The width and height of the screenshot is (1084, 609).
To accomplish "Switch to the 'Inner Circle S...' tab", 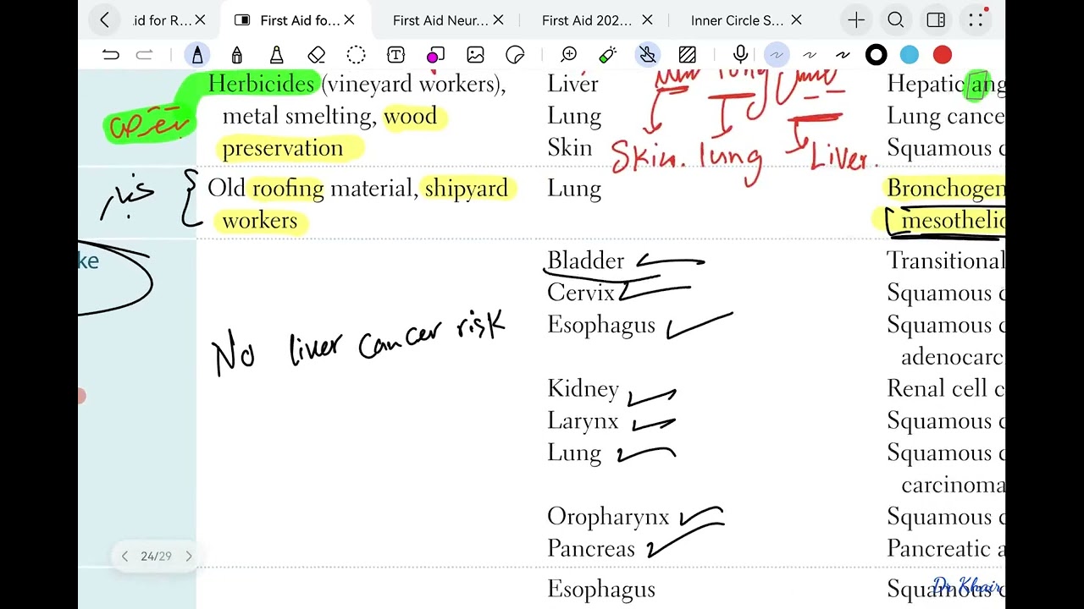I will pyautogui.click(x=737, y=20).
